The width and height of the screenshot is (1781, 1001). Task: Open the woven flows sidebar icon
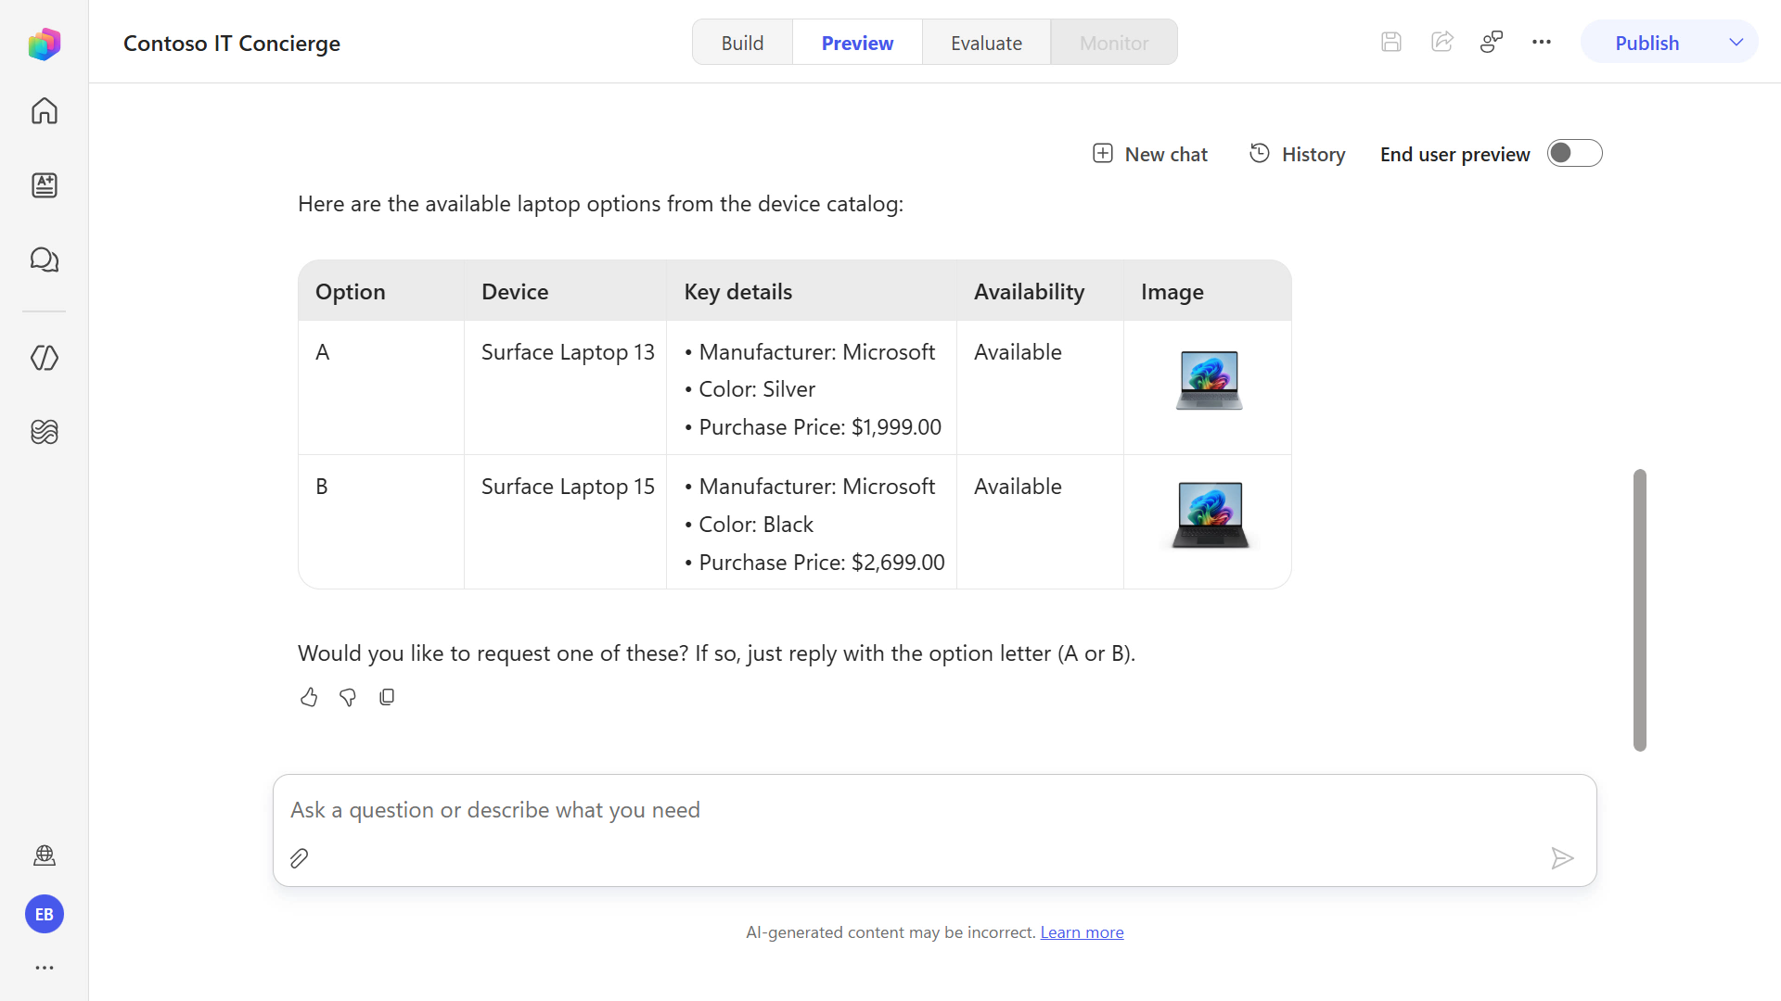coord(44,432)
